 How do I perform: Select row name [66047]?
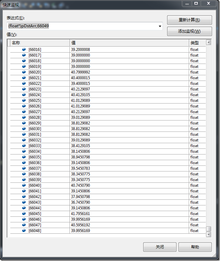(35, 225)
